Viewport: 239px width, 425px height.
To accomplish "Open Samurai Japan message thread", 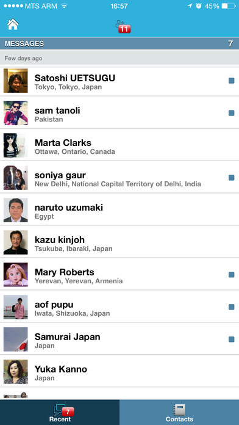I will tap(120, 339).
